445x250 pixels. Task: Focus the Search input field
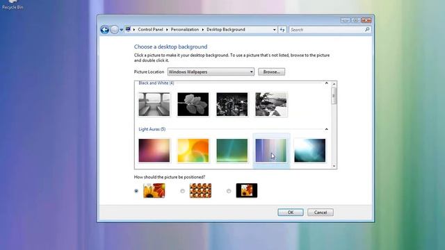[327, 29]
